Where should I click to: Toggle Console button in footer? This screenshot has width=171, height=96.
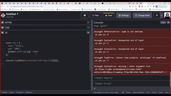pyautogui.click(x=4, y=93)
